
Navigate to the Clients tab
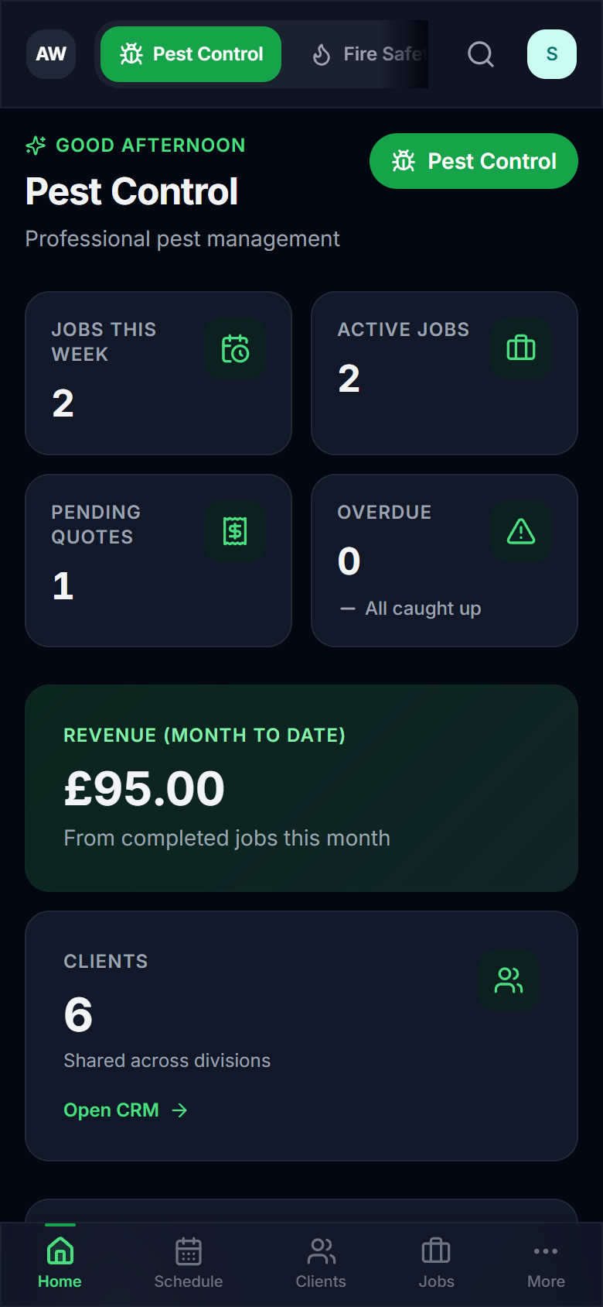(321, 1264)
